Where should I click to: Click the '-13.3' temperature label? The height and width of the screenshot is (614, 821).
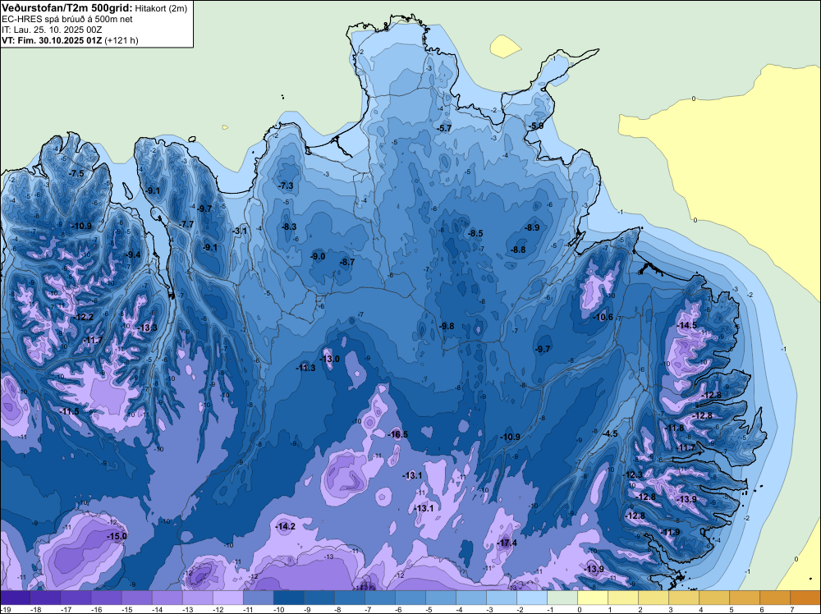[148, 328]
